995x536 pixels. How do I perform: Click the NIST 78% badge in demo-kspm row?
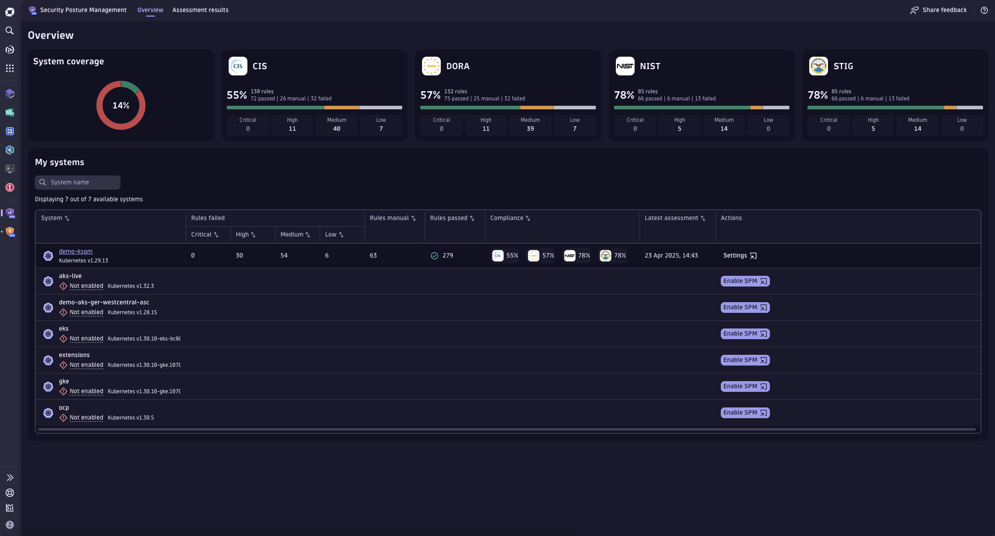pyautogui.click(x=577, y=255)
